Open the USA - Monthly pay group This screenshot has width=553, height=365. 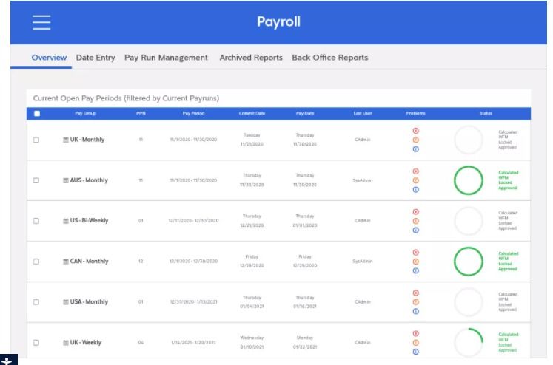(x=89, y=301)
